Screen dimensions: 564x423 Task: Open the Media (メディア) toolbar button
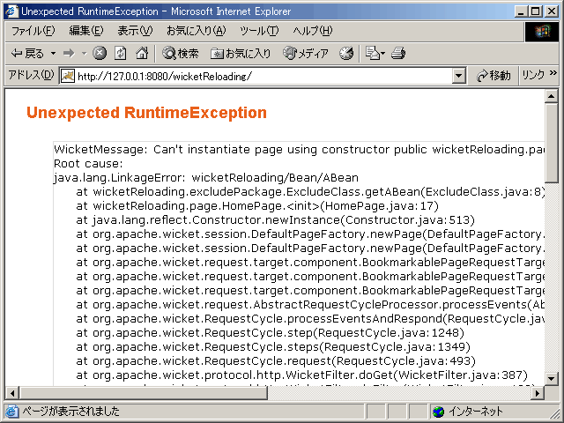(306, 54)
